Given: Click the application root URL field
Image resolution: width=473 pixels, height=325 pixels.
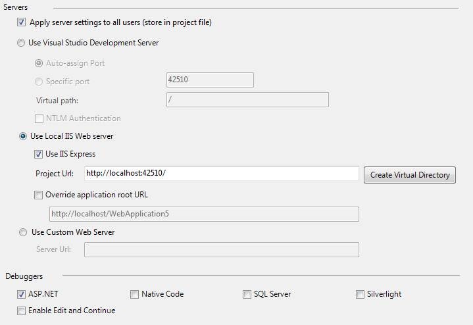Looking at the screenshot, I should coord(204,214).
